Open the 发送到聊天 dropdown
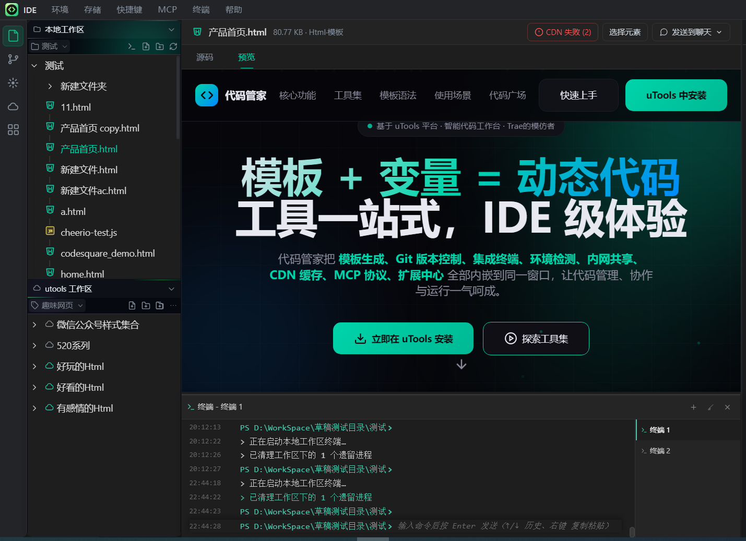Image resolution: width=746 pixels, height=541 pixels. coord(691,32)
